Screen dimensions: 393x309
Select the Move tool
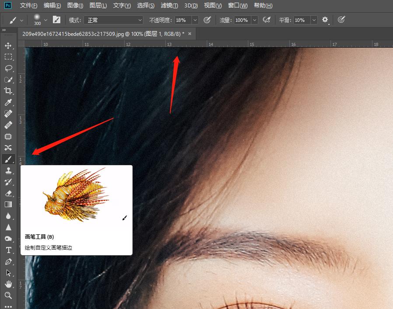pos(8,45)
